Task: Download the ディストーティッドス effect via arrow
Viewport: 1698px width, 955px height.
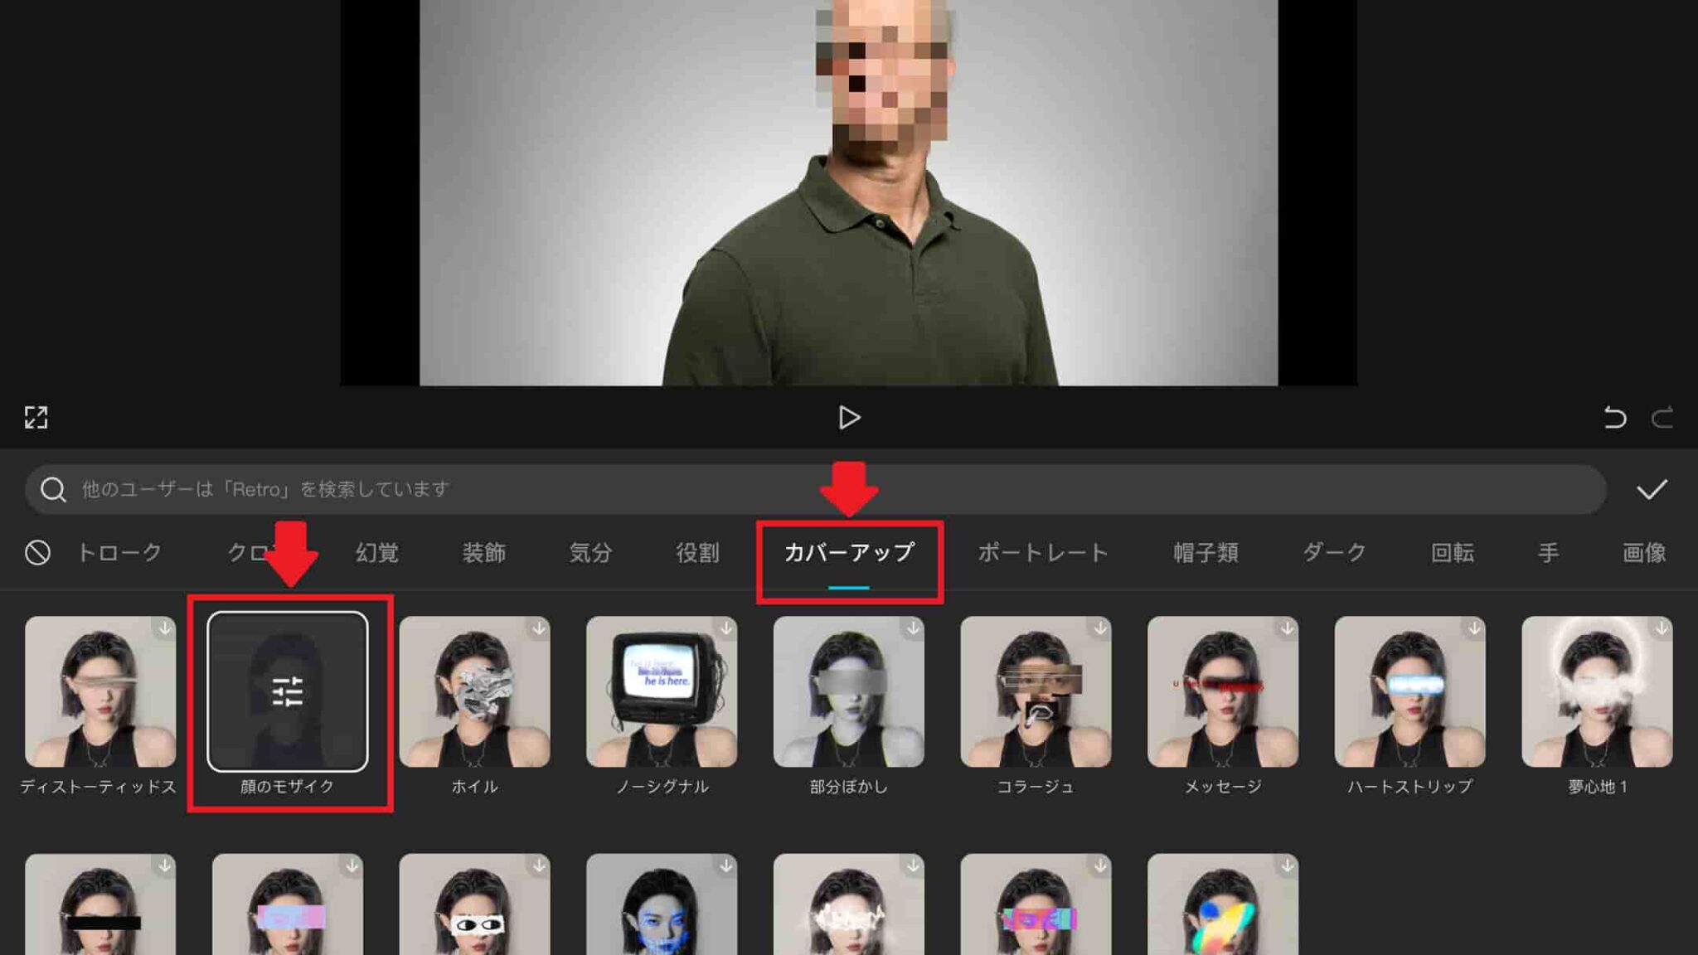Action: tap(165, 628)
